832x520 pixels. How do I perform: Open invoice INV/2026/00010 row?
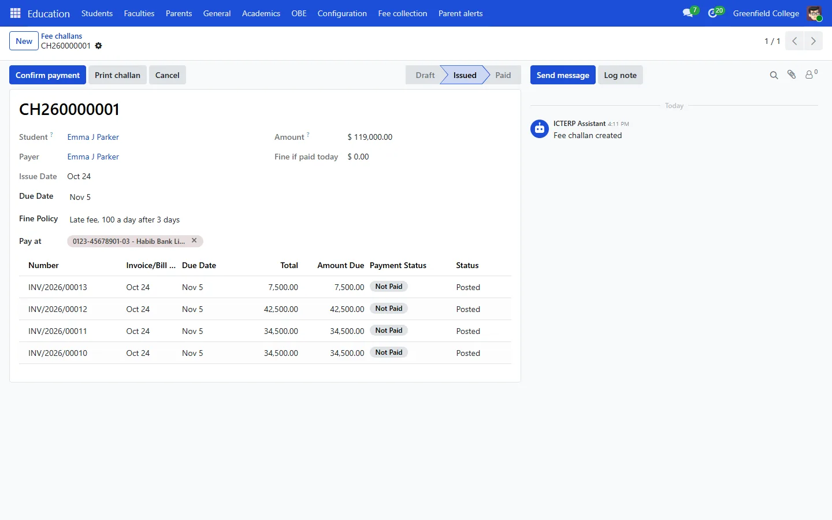point(265,353)
